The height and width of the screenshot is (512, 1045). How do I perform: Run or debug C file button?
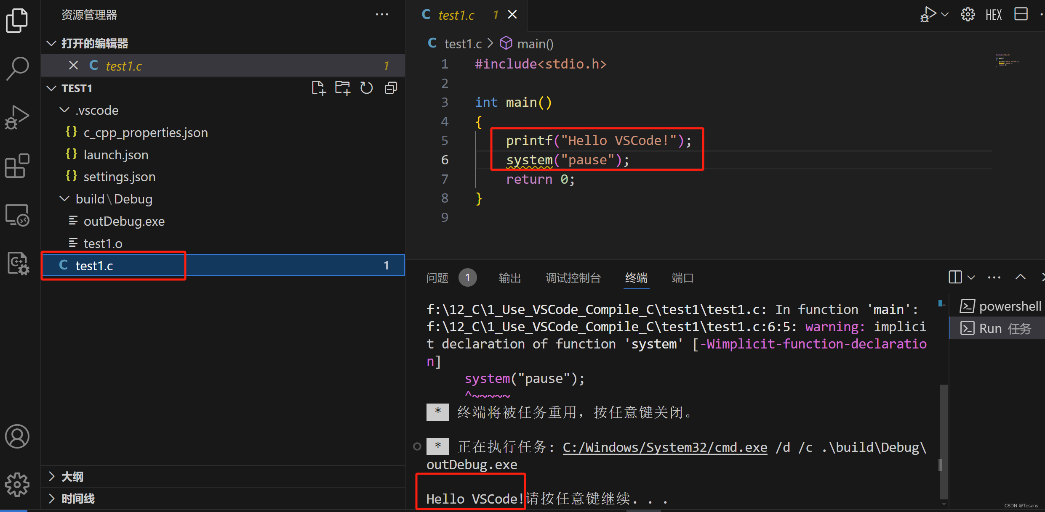click(x=928, y=15)
